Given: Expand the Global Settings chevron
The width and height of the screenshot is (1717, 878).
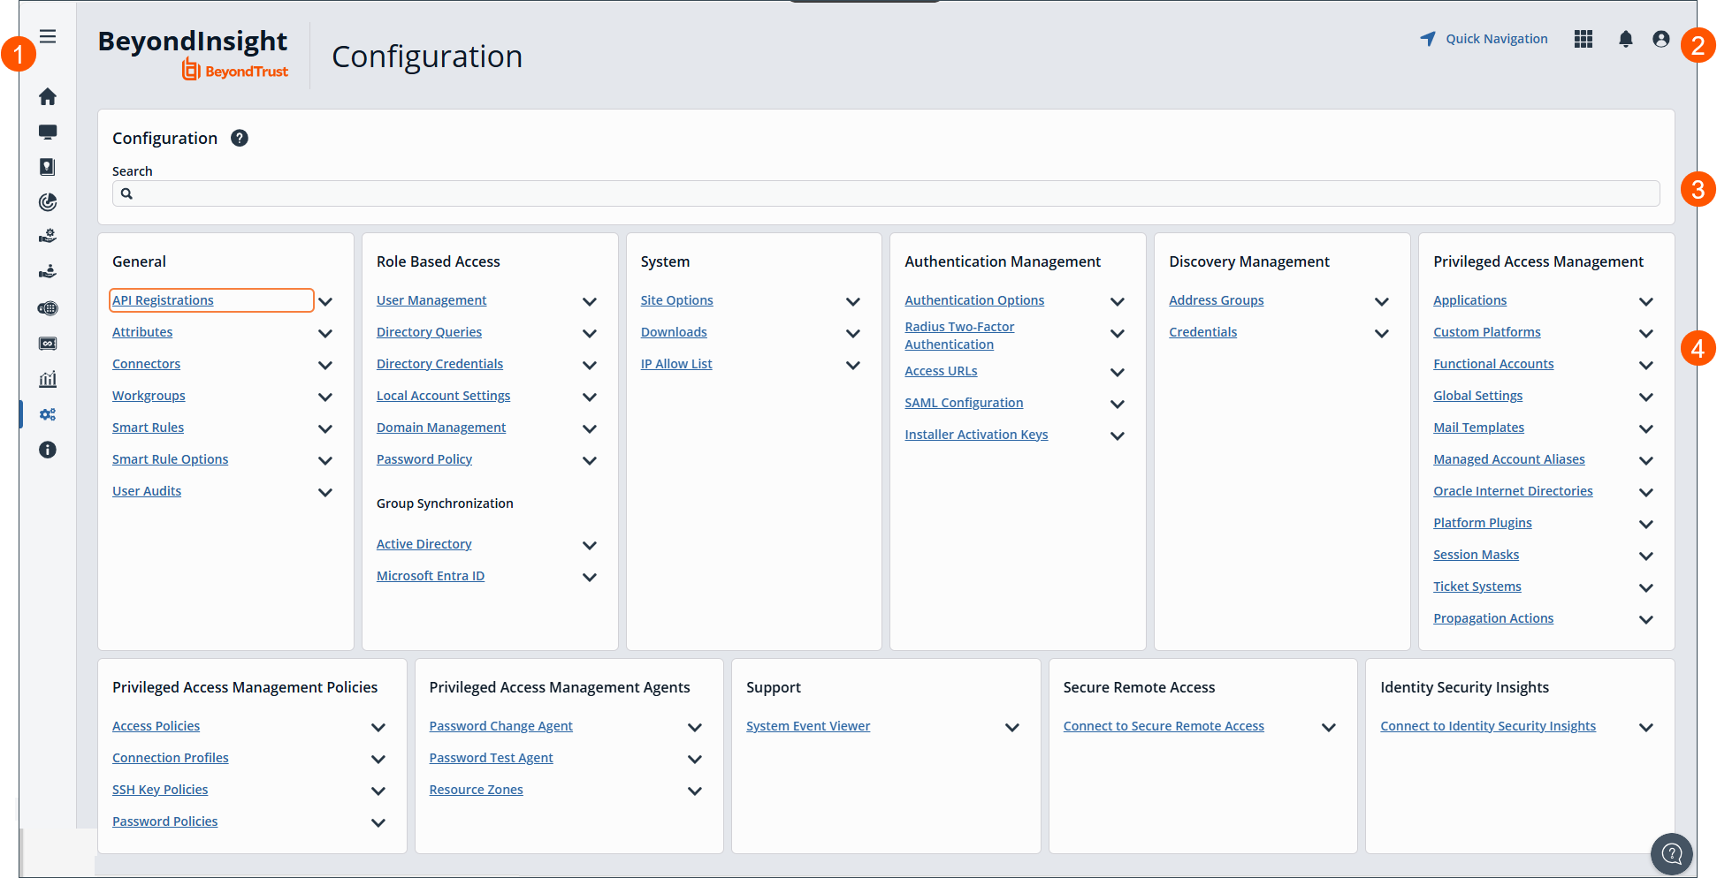Looking at the screenshot, I should point(1646,397).
